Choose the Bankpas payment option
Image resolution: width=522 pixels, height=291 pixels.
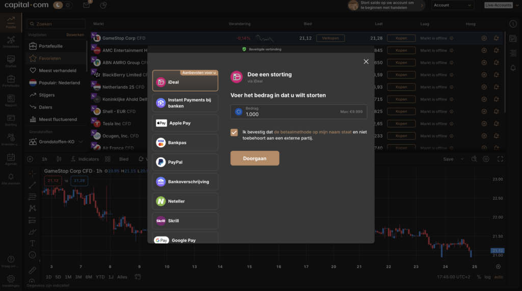click(x=185, y=143)
